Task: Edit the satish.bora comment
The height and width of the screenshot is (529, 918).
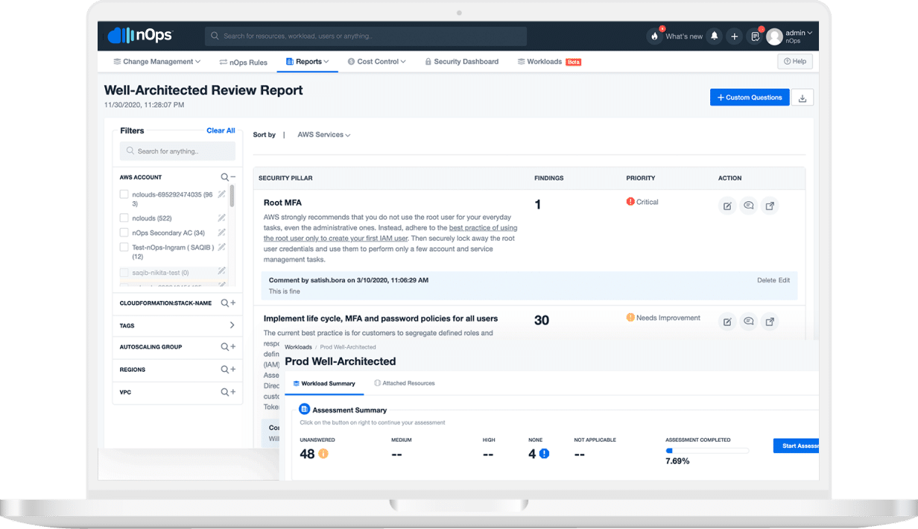Action: pyautogui.click(x=784, y=280)
